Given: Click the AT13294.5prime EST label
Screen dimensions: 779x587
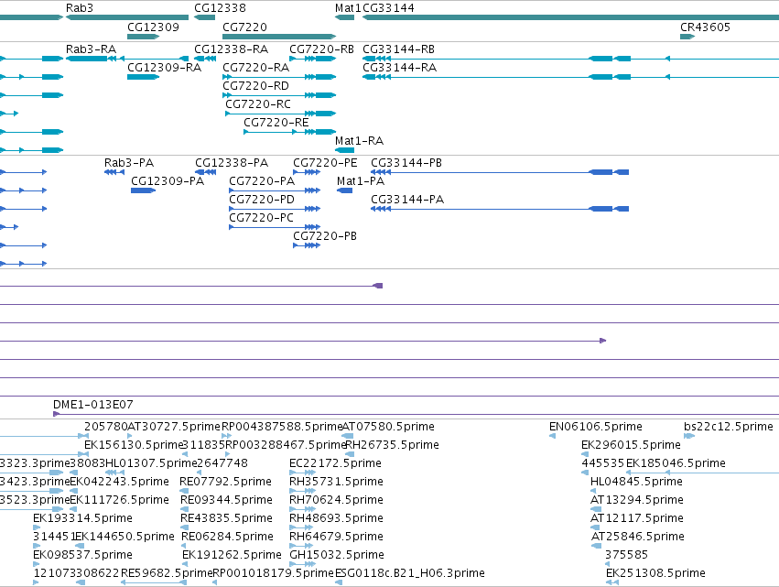Looking at the screenshot, I should [x=637, y=500].
